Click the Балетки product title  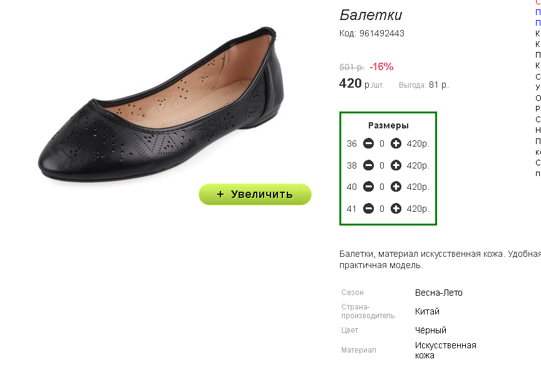(x=371, y=15)
